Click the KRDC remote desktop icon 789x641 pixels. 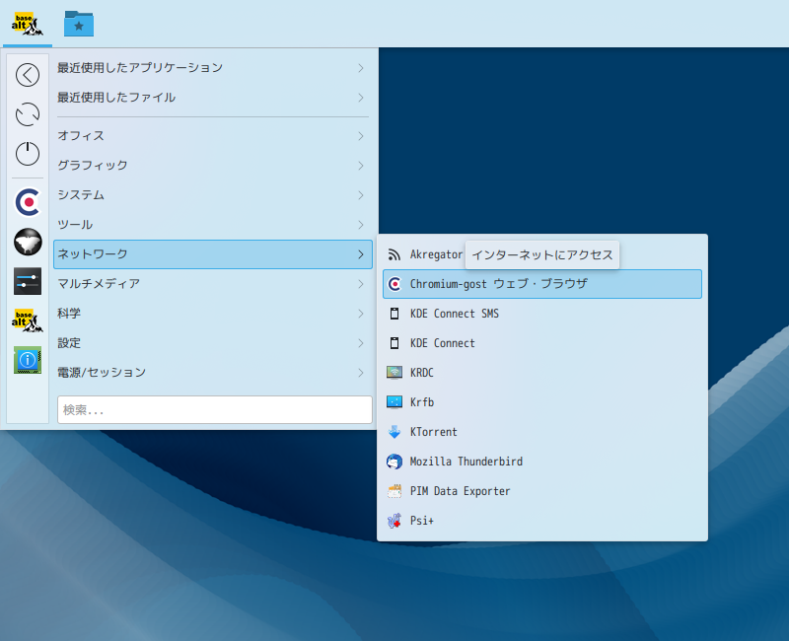[x=394, y=373]
